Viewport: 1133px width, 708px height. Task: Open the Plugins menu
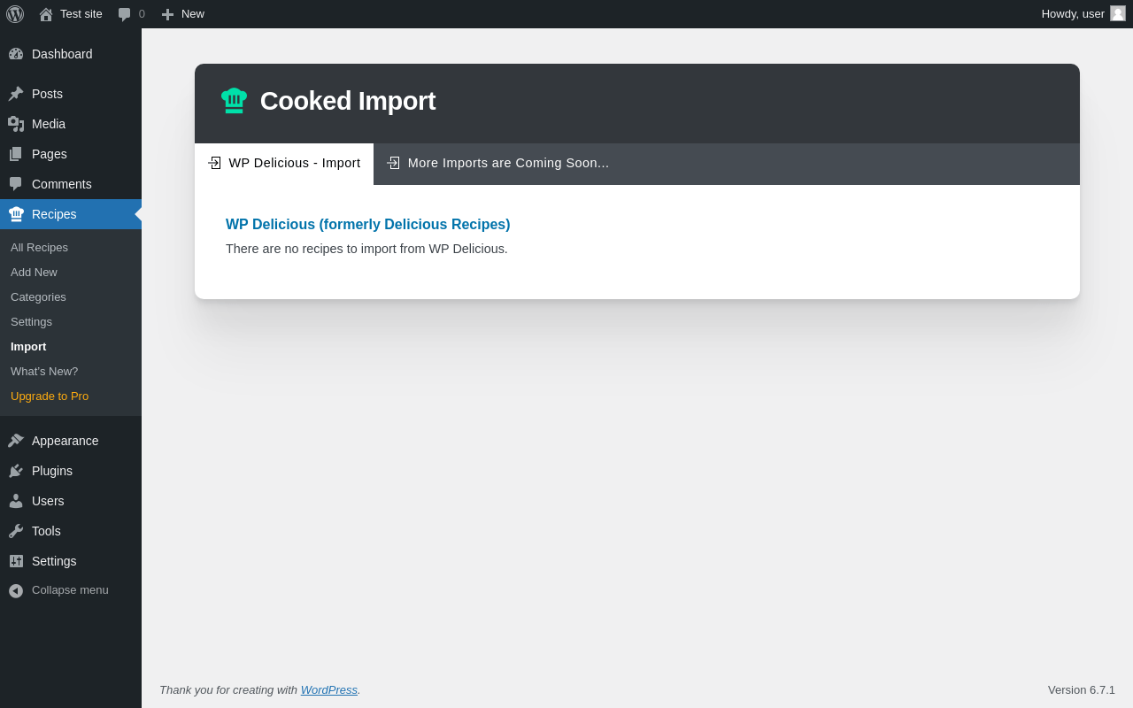pyautogui.click(x=52, y=471)
